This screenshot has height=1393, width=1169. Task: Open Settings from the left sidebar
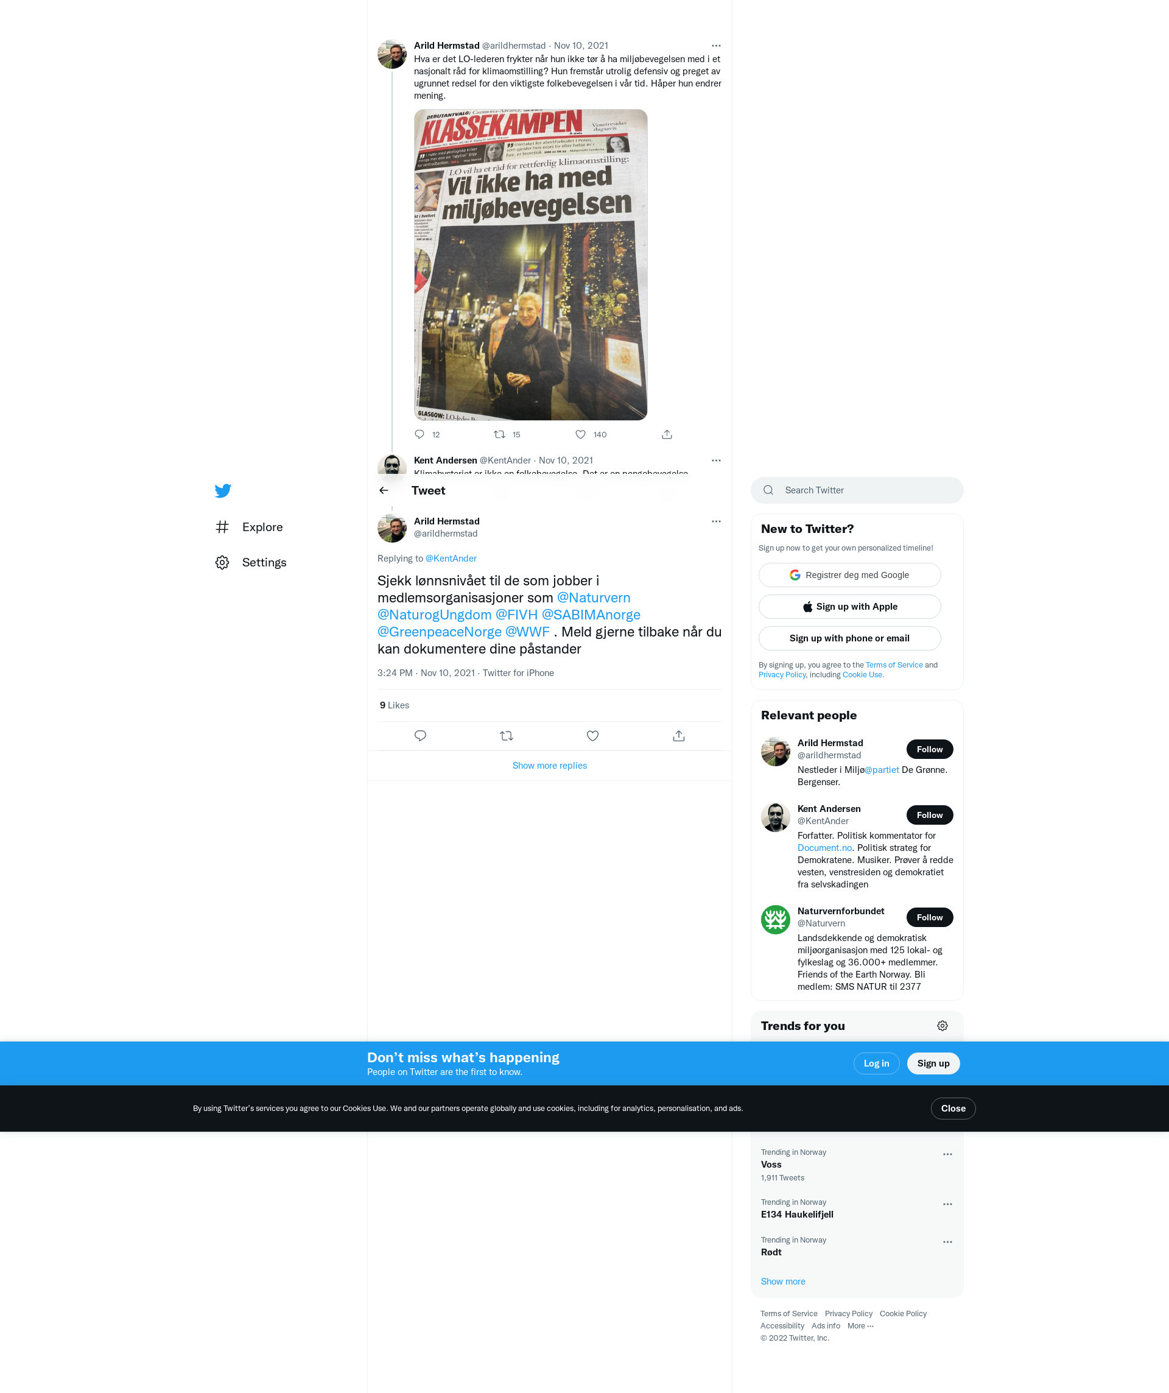pos(264,563)
